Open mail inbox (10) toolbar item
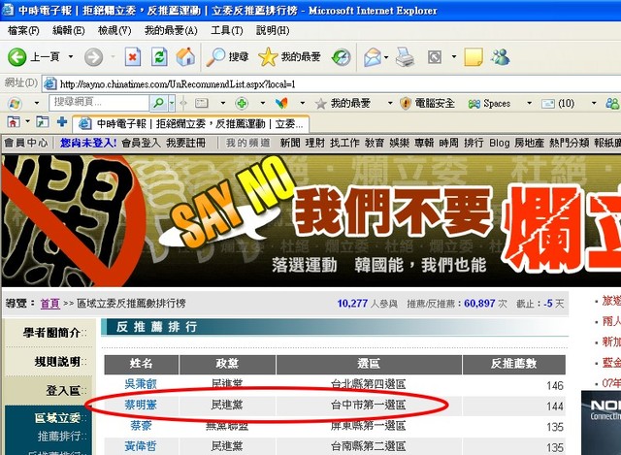The width and height of the screenshot is (621, 455). 558,104
